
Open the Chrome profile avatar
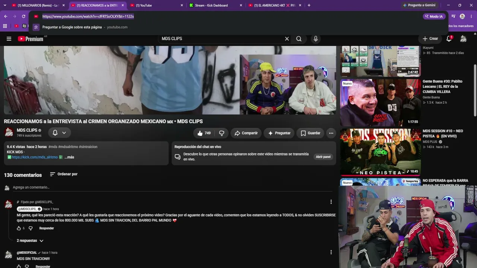(462, 16)
